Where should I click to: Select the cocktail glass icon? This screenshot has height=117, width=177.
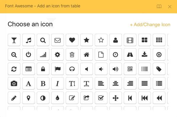coord(14,40)
